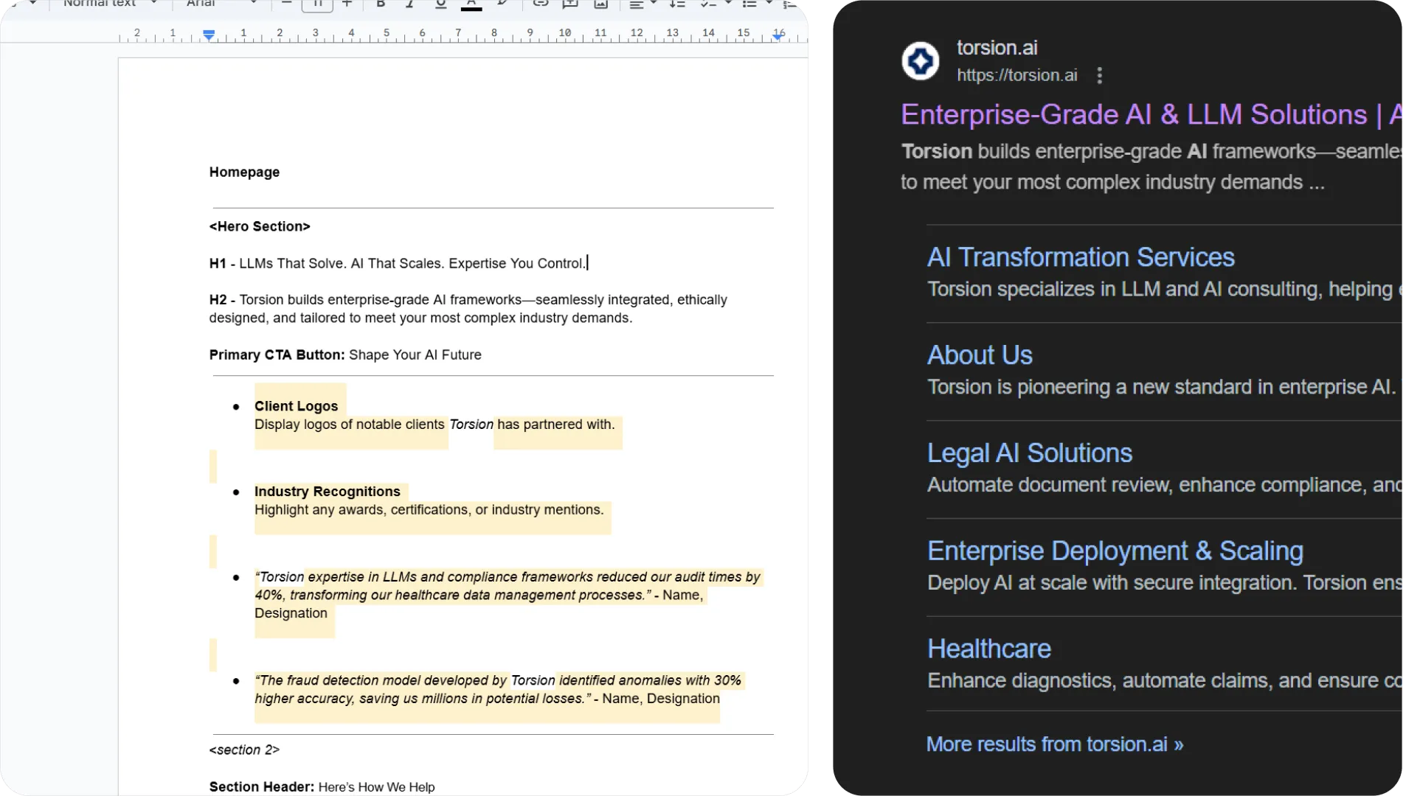
Task: Click the Client Logos bullet heading
Action: [296, 406]
